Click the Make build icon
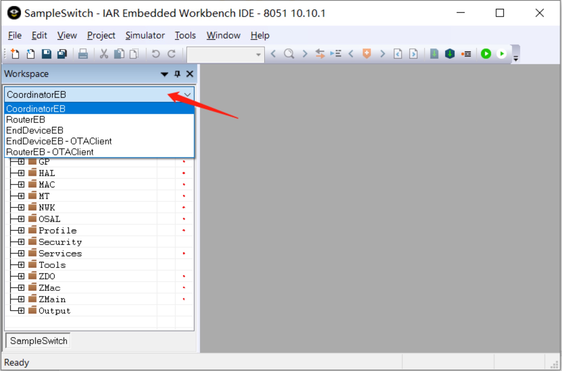 (450, 54)
